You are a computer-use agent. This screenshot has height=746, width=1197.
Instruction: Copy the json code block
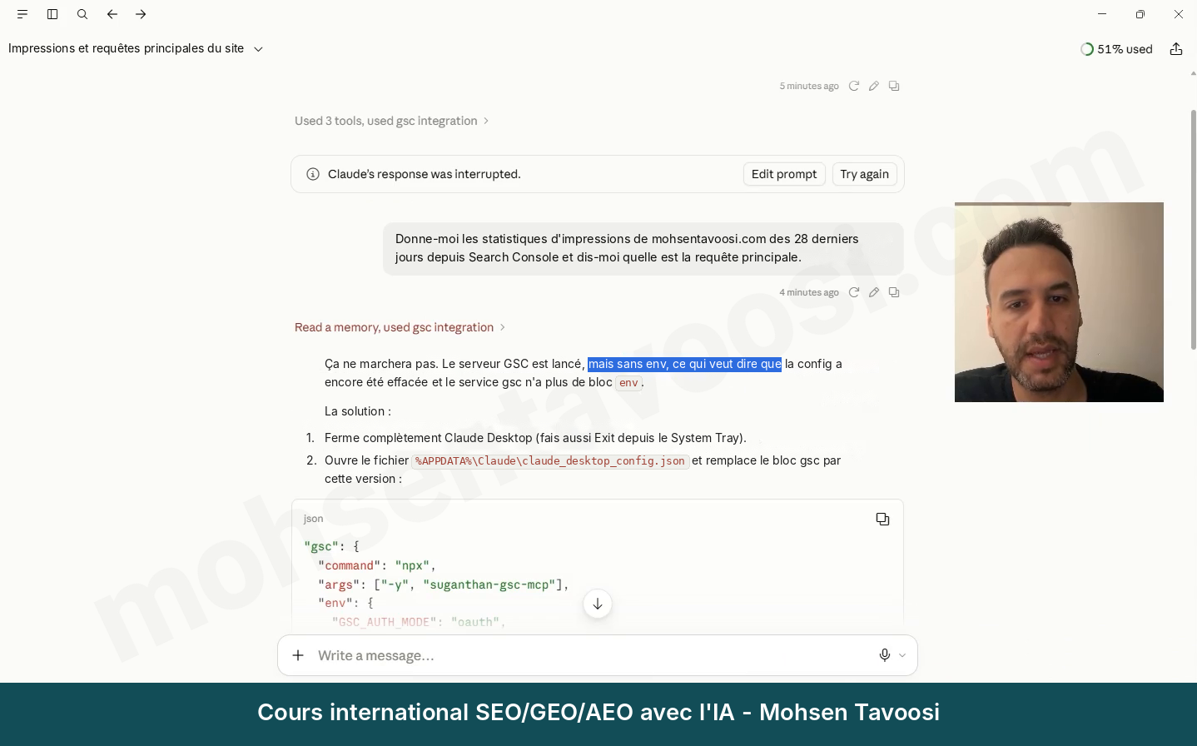(x=882, y=519)
